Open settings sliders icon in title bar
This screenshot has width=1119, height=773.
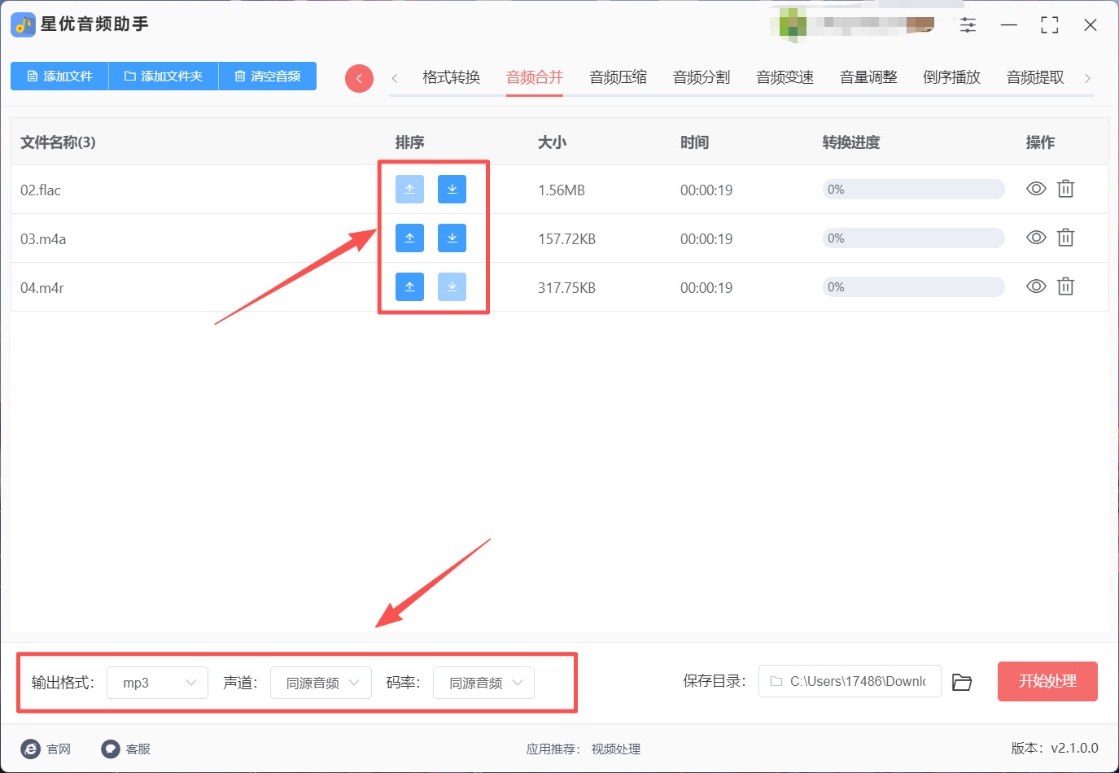click(x=968, y=24)
